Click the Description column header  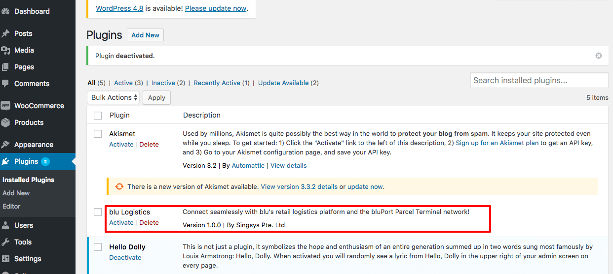[202, 115]
